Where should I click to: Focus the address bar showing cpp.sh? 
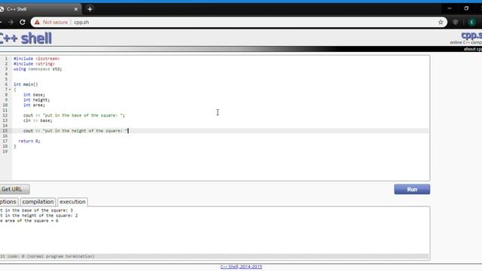(x=238, y=22)
